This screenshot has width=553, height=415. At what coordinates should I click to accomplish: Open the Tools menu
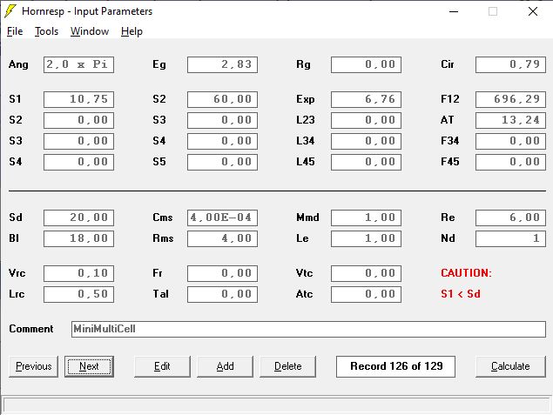click(46, 31)
